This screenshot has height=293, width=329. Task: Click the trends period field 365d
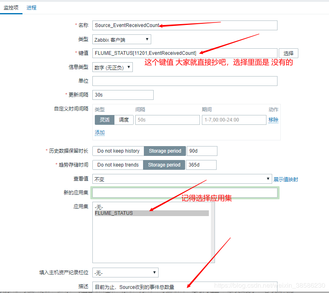(201, 165)
